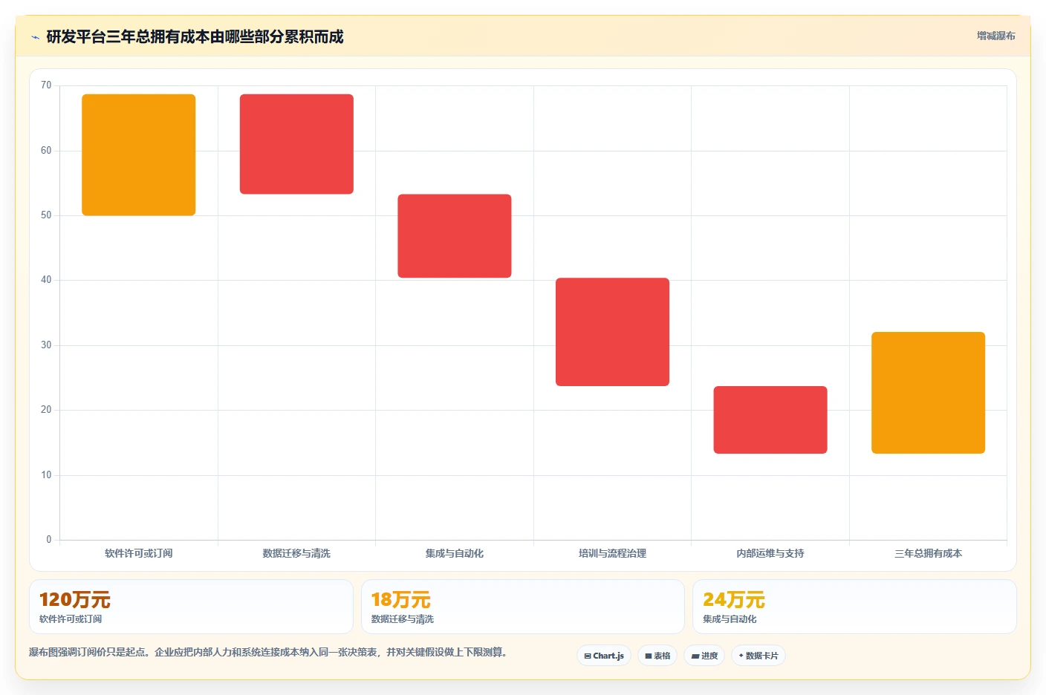Click y-axis value 20
1046x695 pixels.
pyautogui.click(x=46, y=410)
